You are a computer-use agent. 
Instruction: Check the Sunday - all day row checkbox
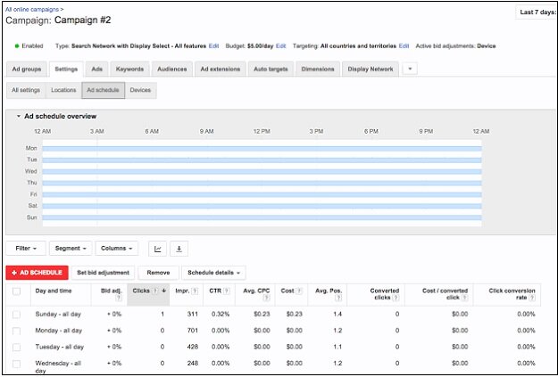(x=16, y=315)
